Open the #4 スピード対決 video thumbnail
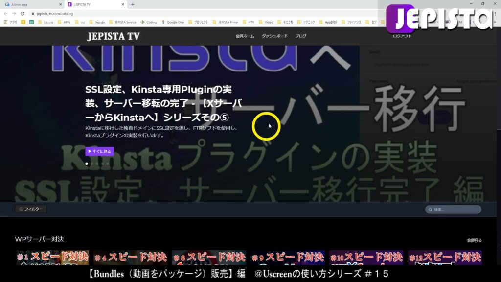Image resolution: width=501 pixels, height=282 pixels. (130, 258)
